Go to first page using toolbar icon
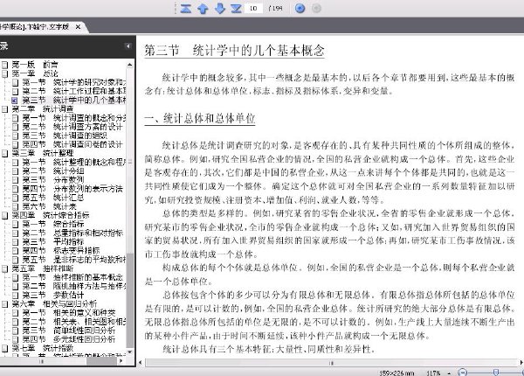The height and width of the screenshot is (376, 524). 185,8
